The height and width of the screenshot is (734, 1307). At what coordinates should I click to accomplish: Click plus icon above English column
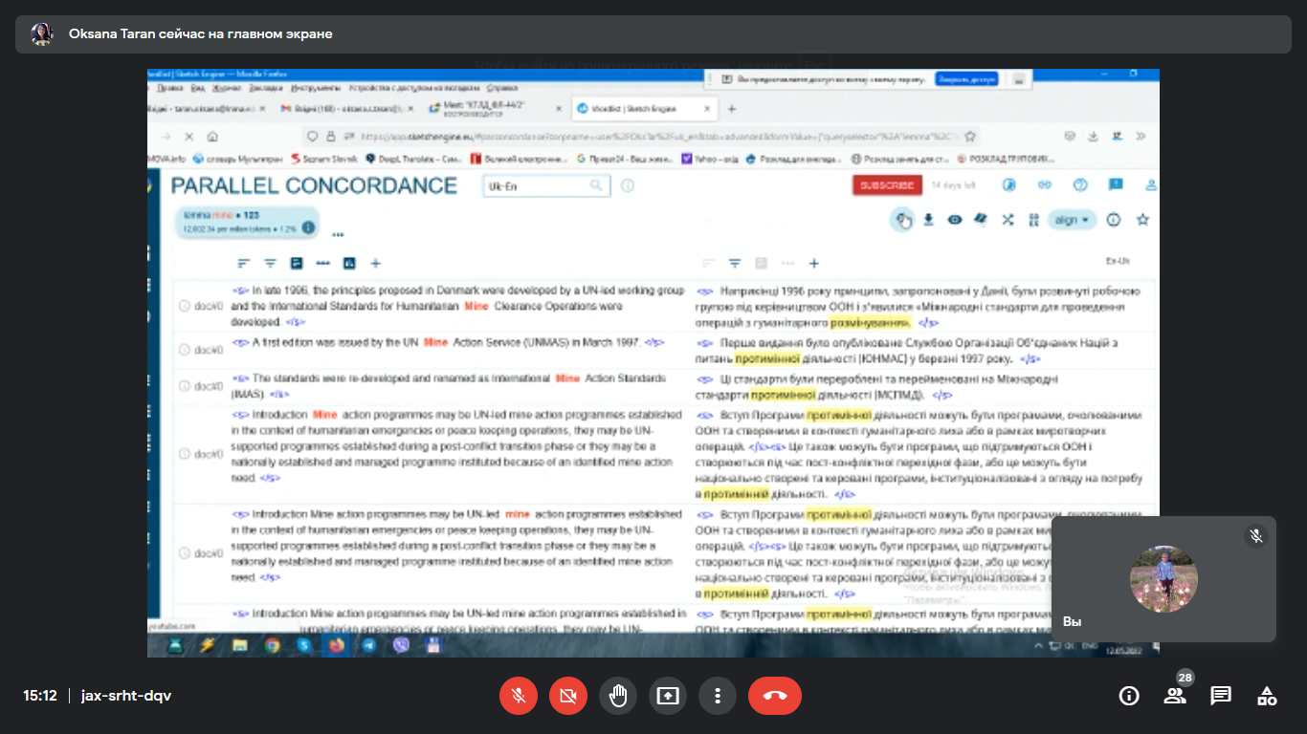point(376,263)
